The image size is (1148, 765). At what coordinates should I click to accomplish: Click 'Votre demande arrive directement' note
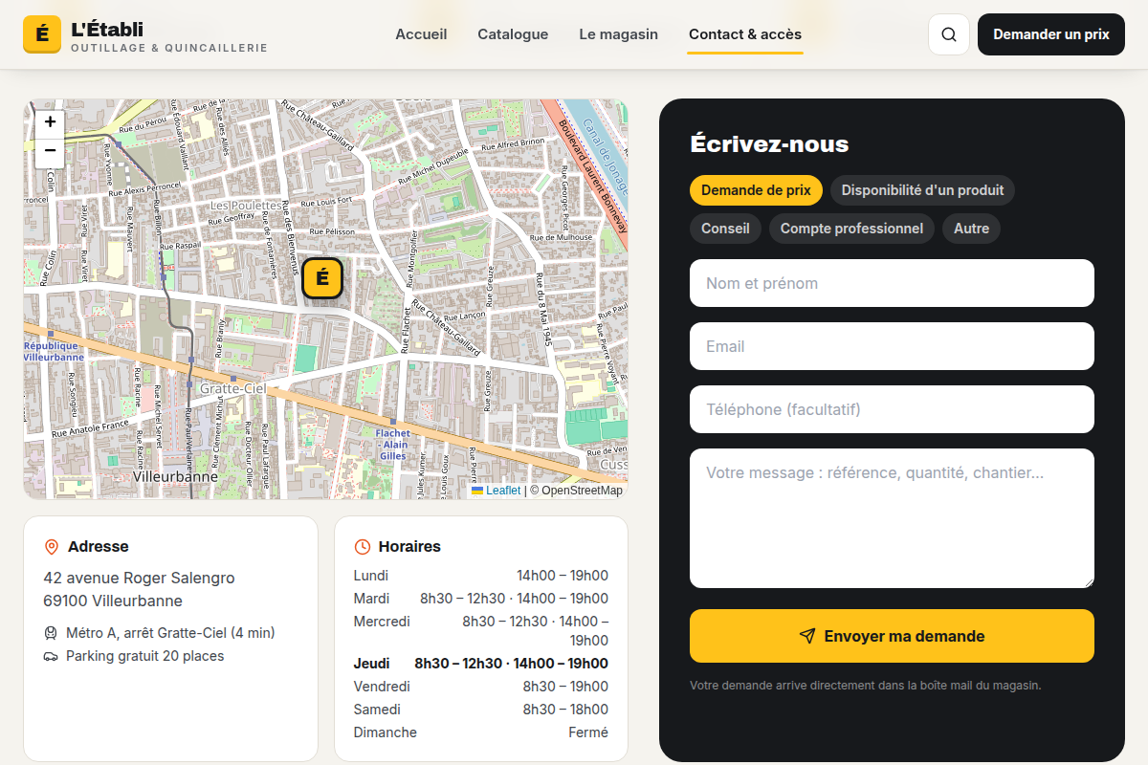pos(865,686)
